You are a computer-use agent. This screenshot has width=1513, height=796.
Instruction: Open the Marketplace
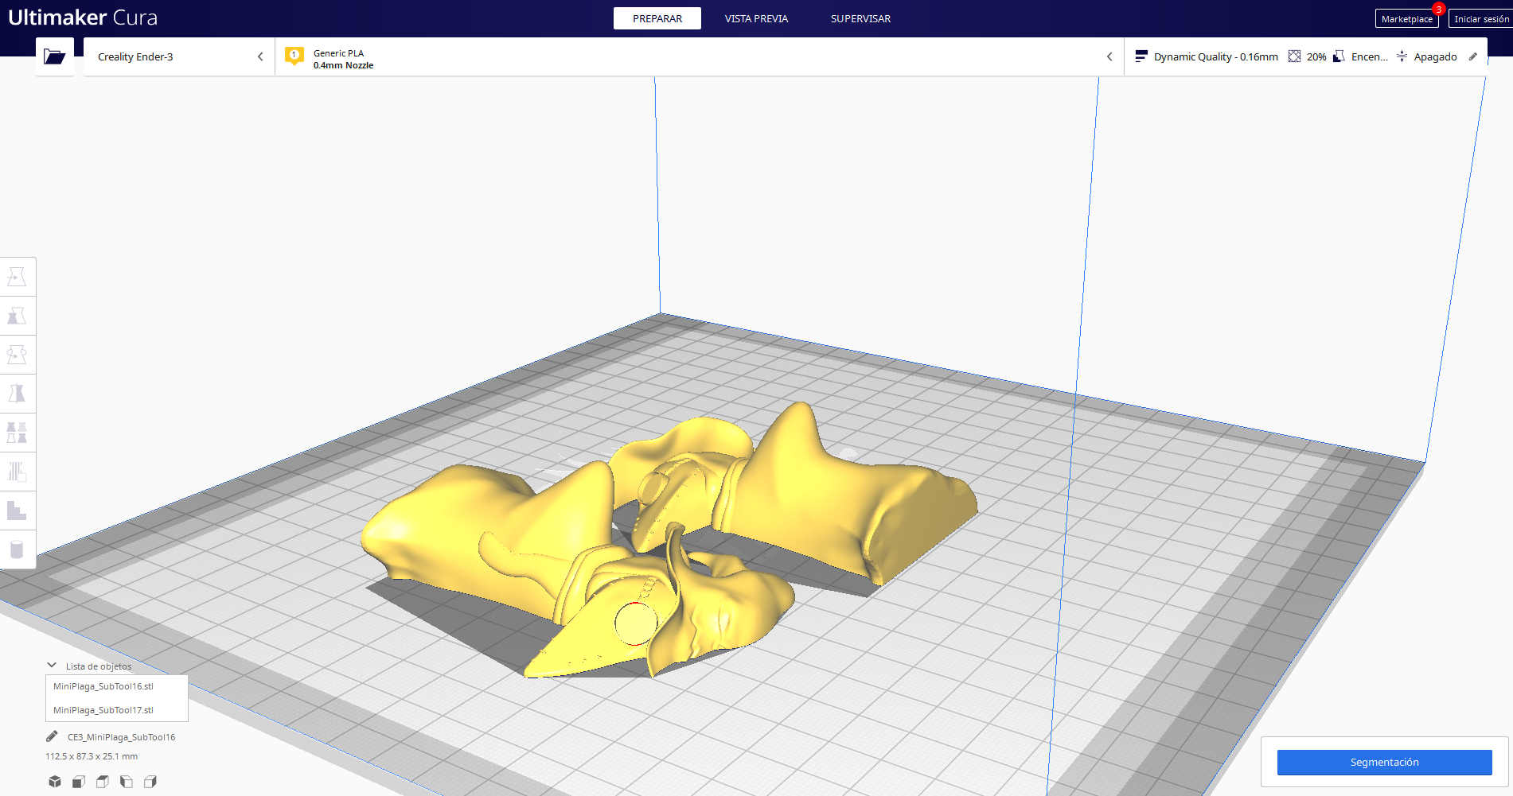[x=1406, y=19]
